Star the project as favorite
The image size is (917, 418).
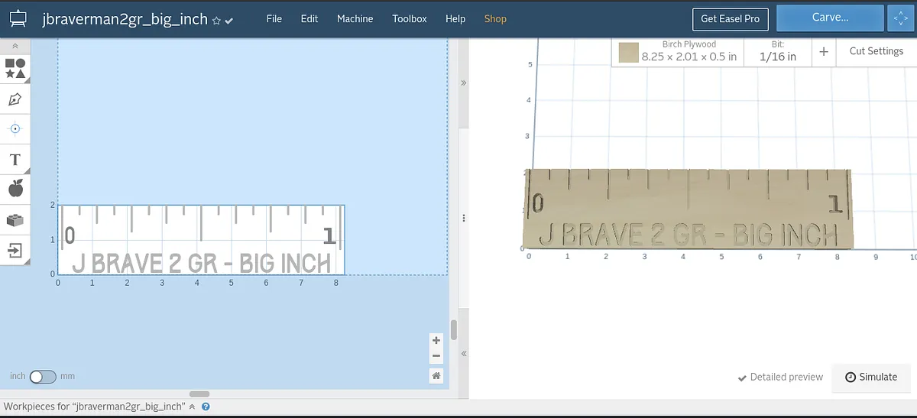pos(216,21)
